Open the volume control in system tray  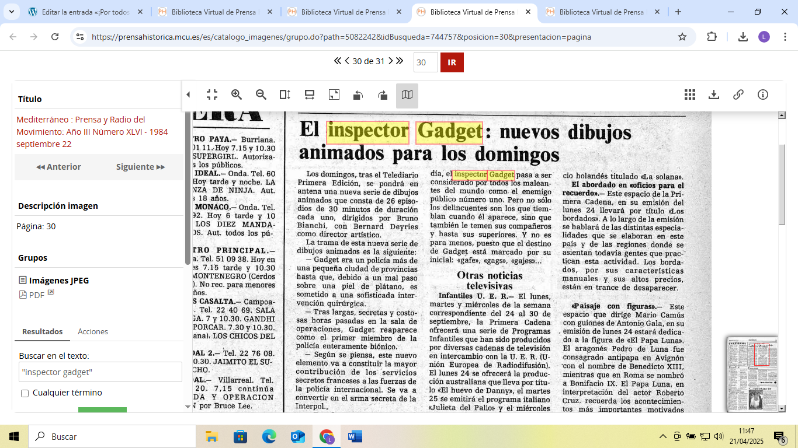[719, 436]
